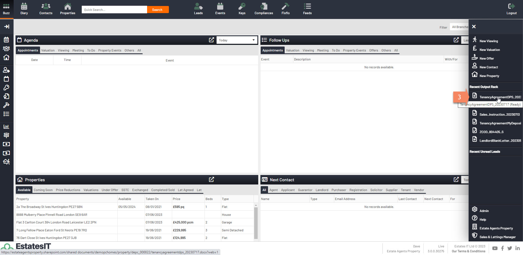
Task: Open the Our Terms & Conditions link
Action: pos(468,251)
